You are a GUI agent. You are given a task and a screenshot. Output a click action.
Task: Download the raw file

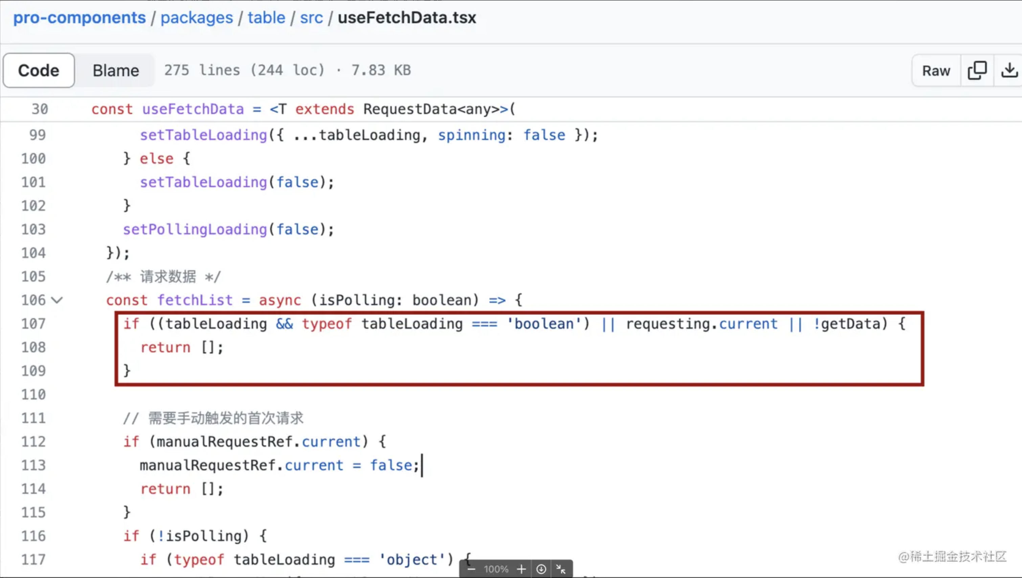point(1008,71)
